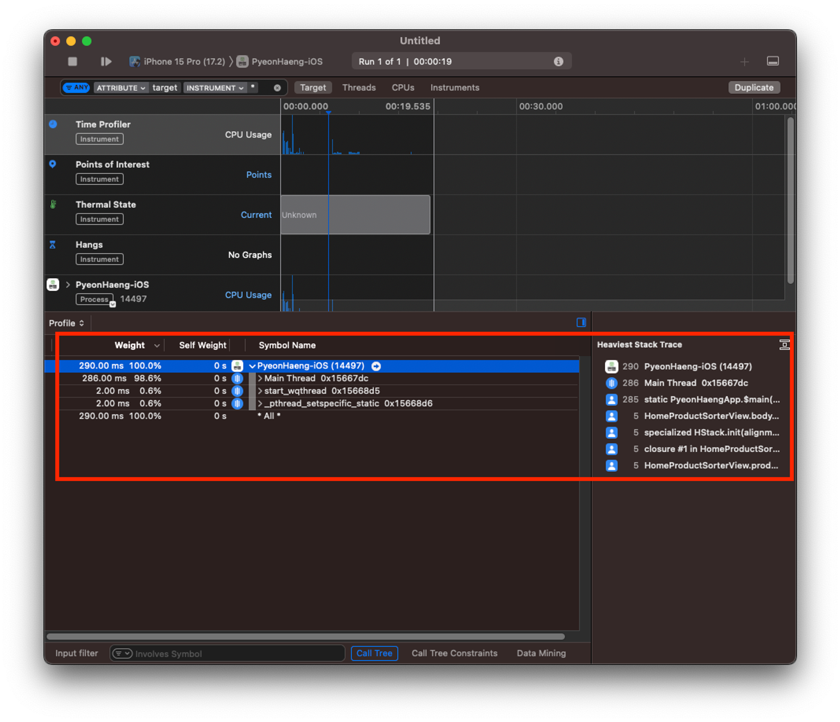The width and height of the screenshot is (840, 722).
Task: Toggle the ANY filter pill
Action: pyautogui.click(x=76, y=88)
